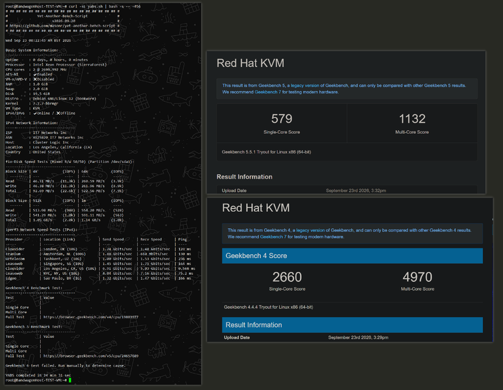Open the browser.geekbench.com v5 URL in terminal
Screen dimensions: 503x390
click(x=91, y=356)
